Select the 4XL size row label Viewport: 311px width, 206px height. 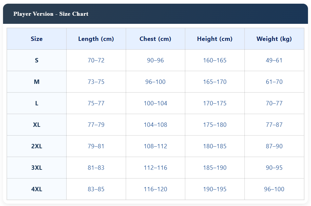click(x=37, y=189)
